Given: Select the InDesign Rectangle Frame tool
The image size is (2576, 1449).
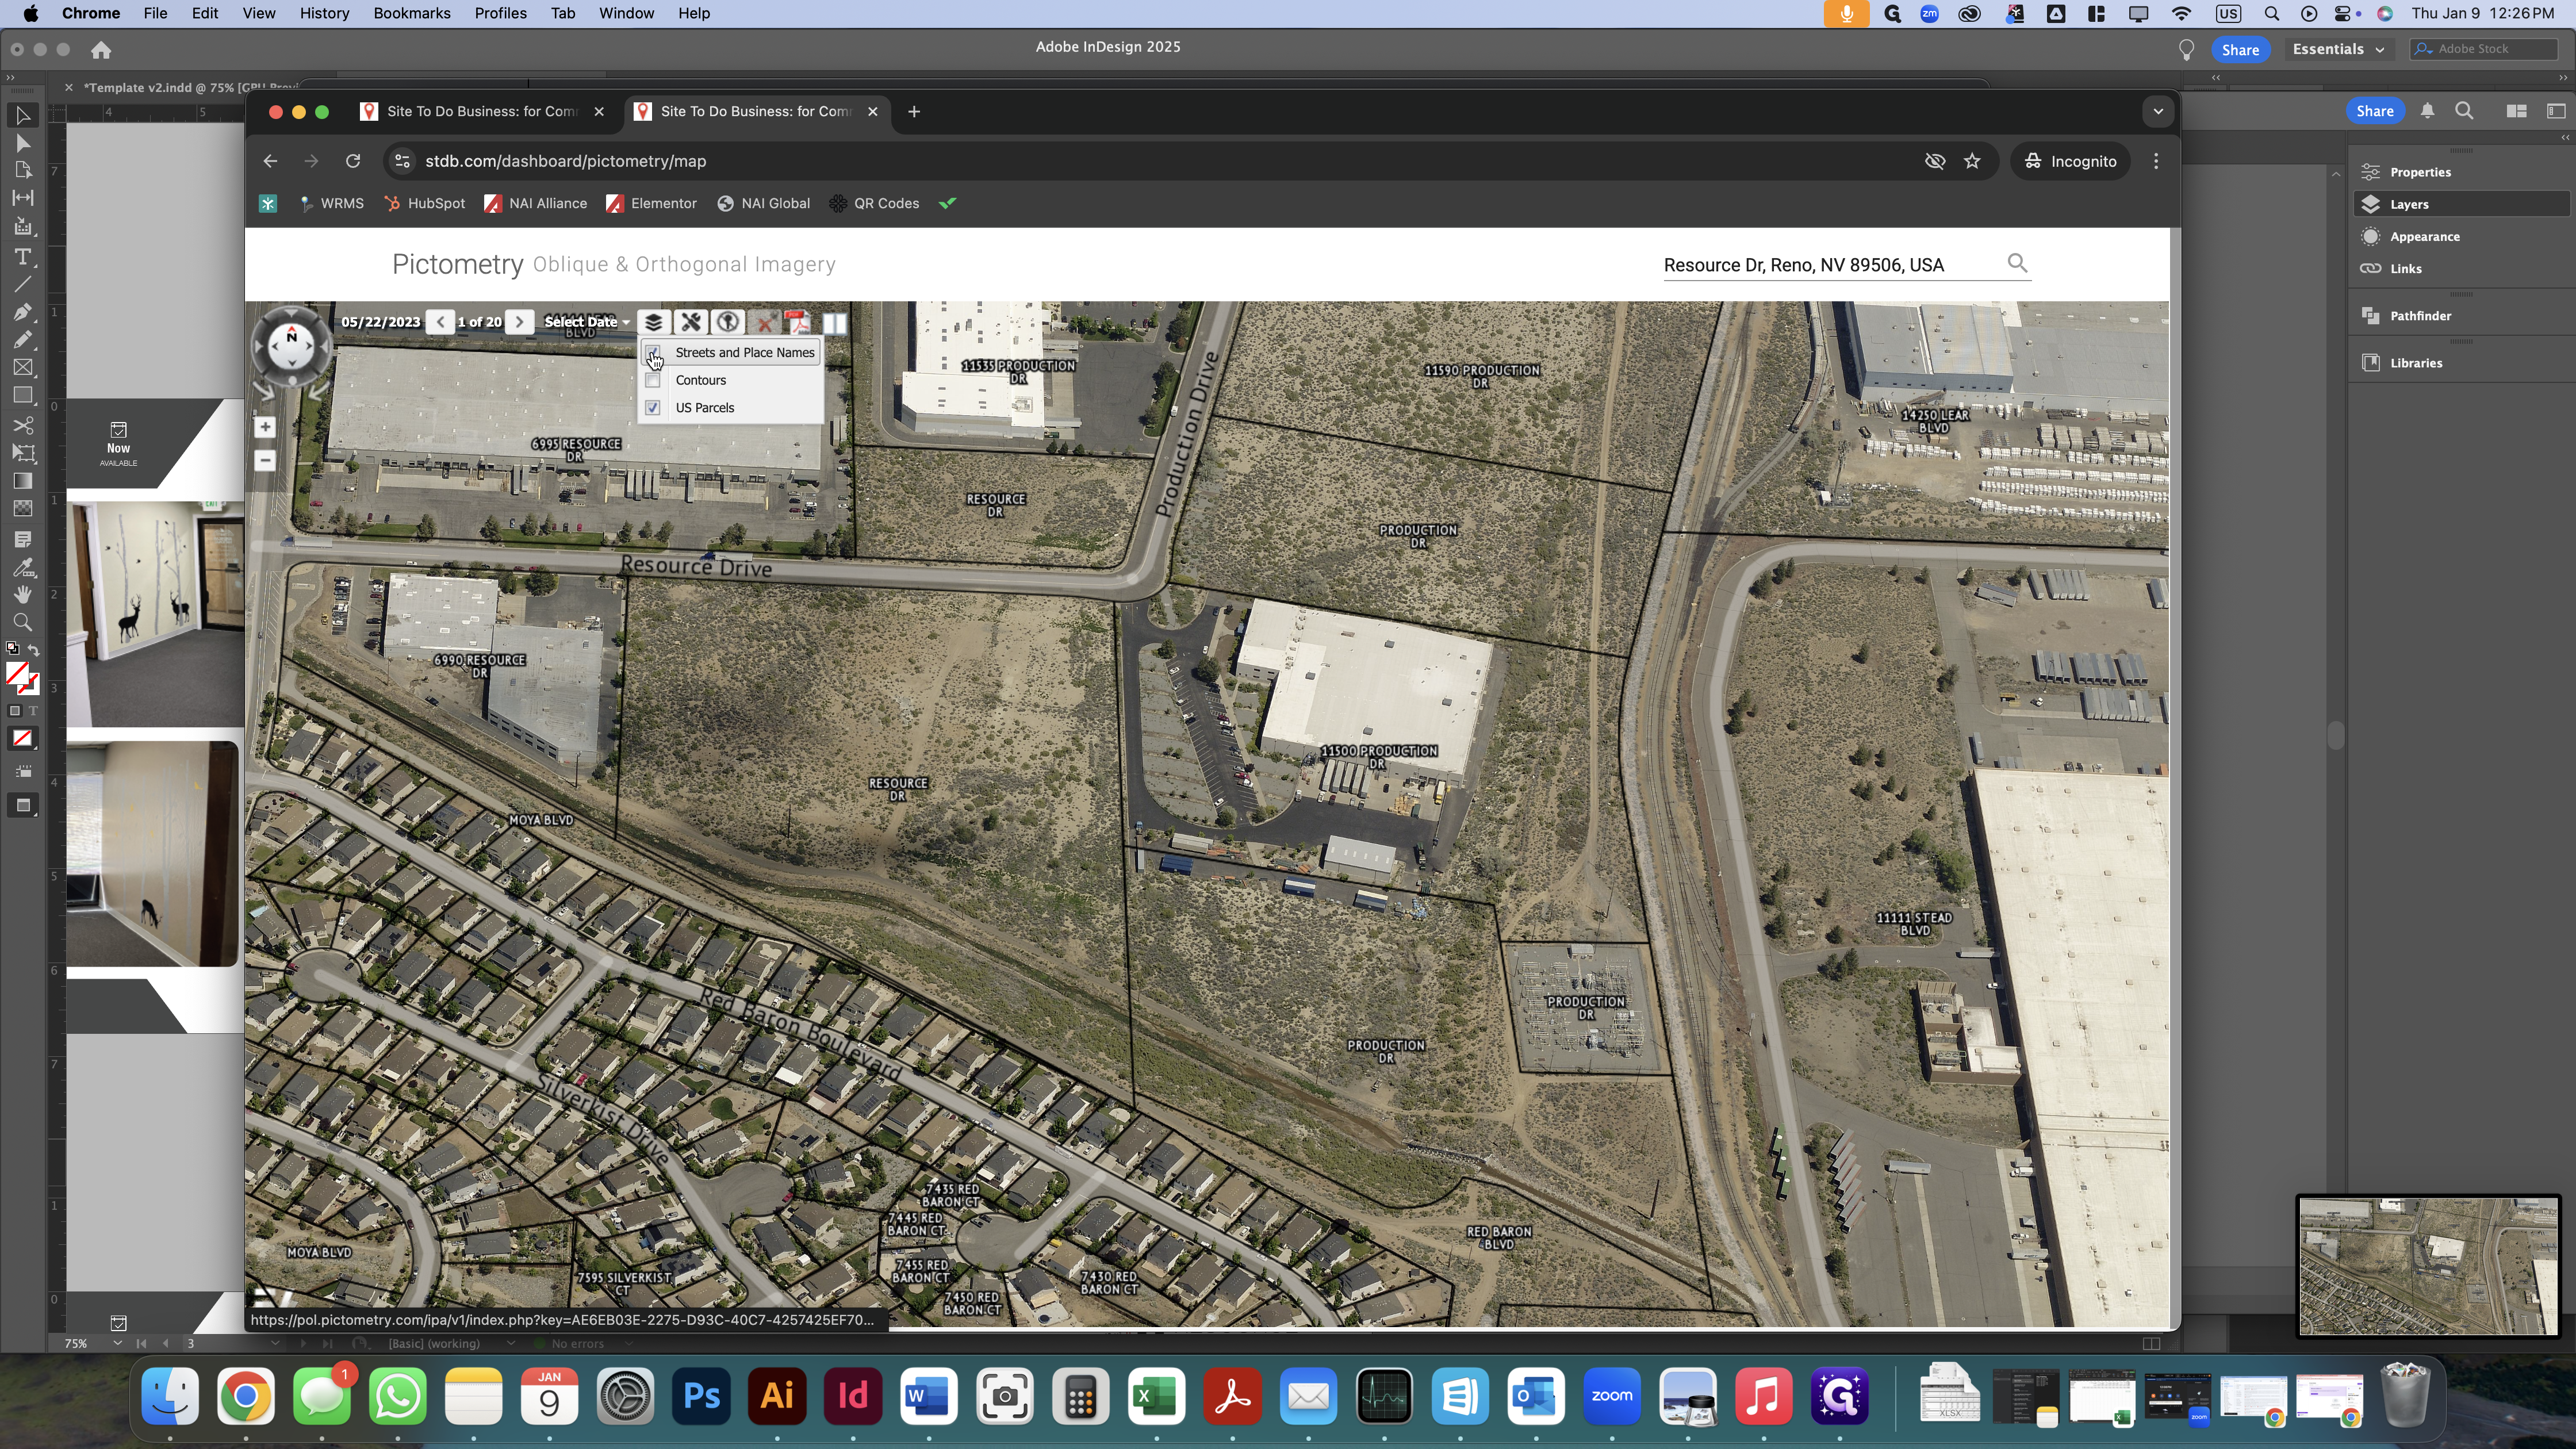Looking at the screenshot, I should tap(23, 368).
